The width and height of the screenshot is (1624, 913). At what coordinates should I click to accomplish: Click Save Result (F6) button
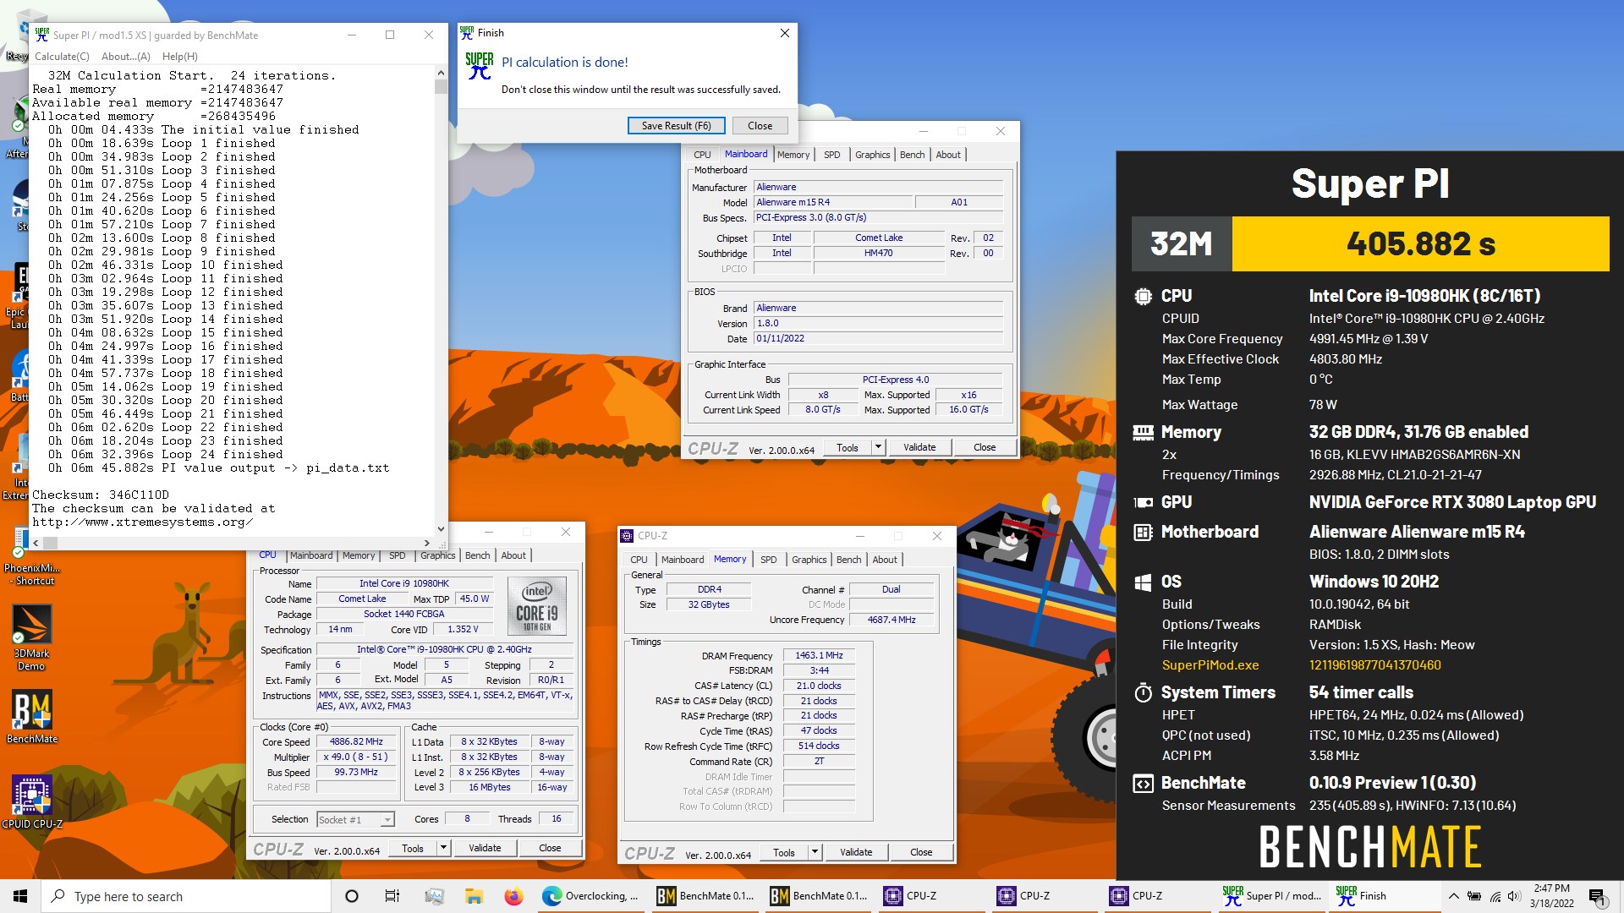coord(676,125)
